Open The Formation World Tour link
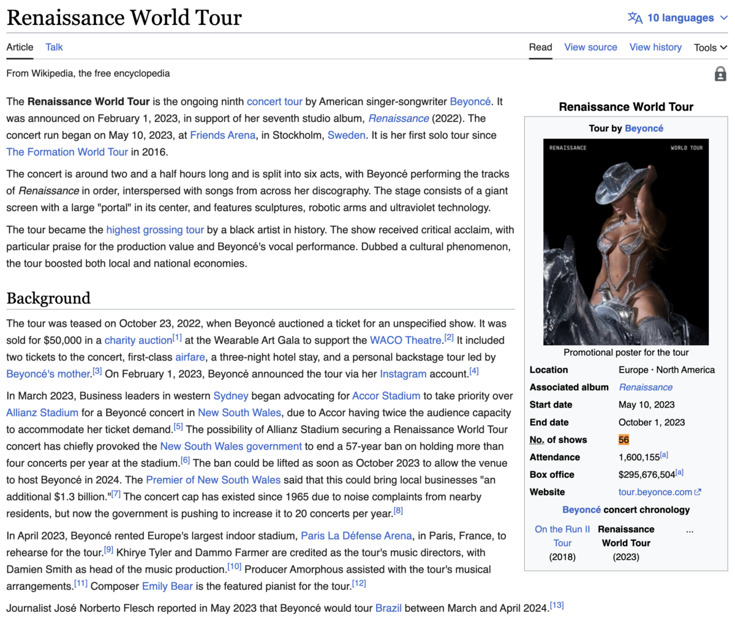735x618 pixels. point(67,152)
